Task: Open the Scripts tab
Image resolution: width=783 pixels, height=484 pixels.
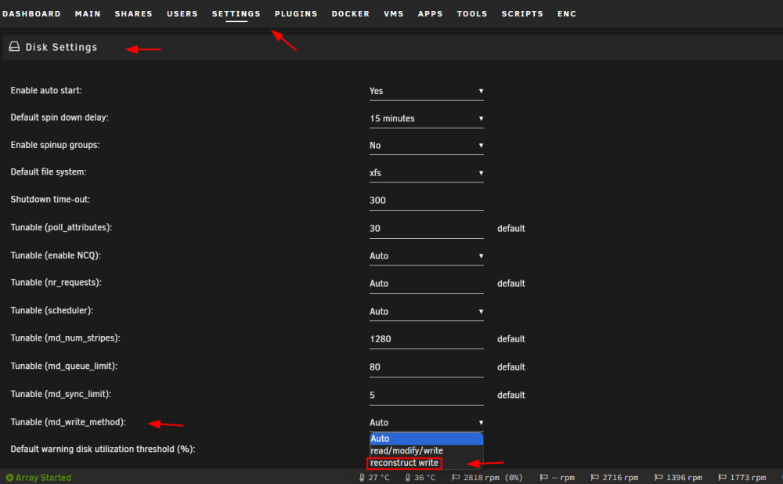Action: [x=522, y=13]
